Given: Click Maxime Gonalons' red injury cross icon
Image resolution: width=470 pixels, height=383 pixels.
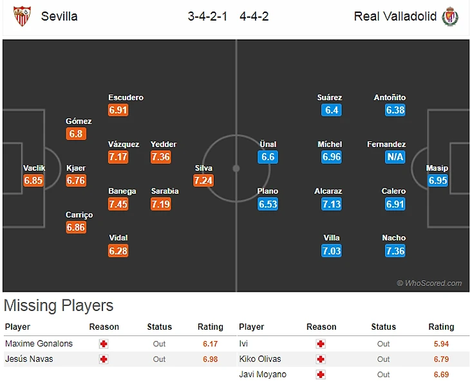Looking at the screenshot, I should (x=104, y=344).
